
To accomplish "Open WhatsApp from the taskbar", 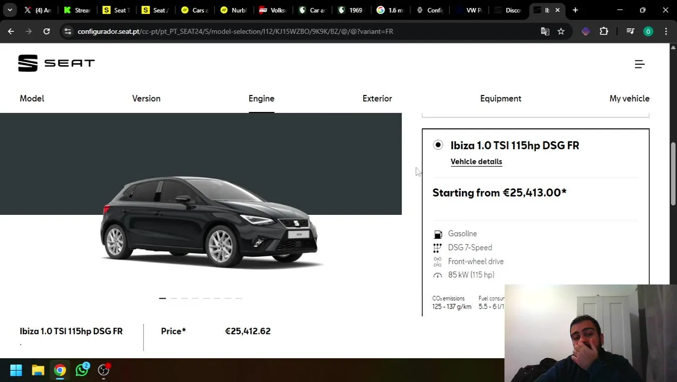I will click(x=82, y=370).
